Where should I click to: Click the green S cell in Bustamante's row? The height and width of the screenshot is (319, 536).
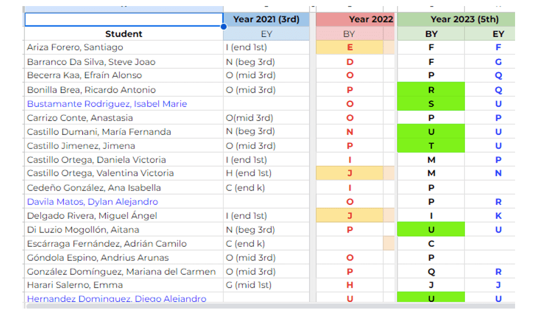(x=431, y=104)
